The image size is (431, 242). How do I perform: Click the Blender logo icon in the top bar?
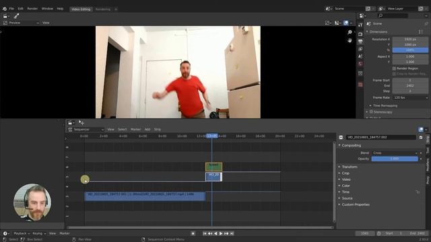coord(5,9)
